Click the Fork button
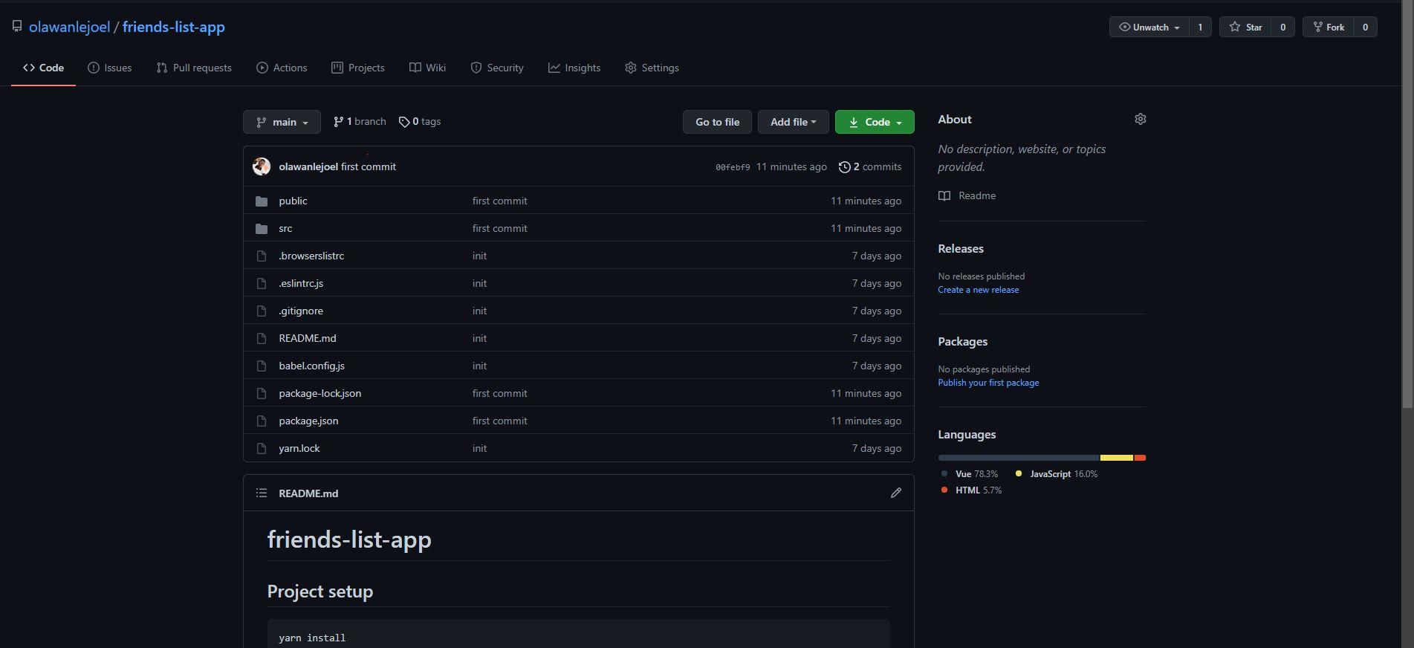1414x648 pixels. click(x=1329, y=27)
